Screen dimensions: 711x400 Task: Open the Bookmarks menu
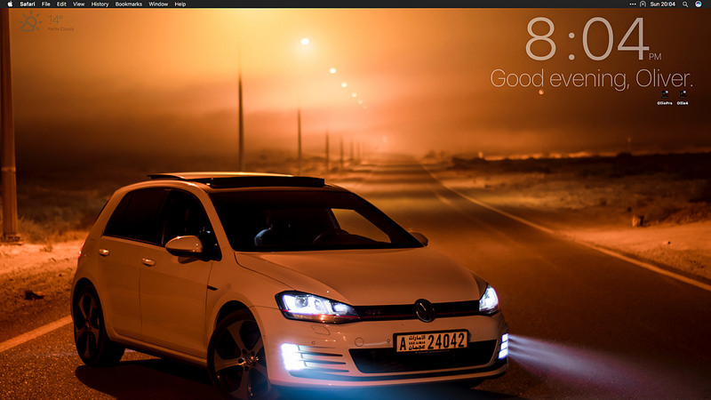(128, 4)
